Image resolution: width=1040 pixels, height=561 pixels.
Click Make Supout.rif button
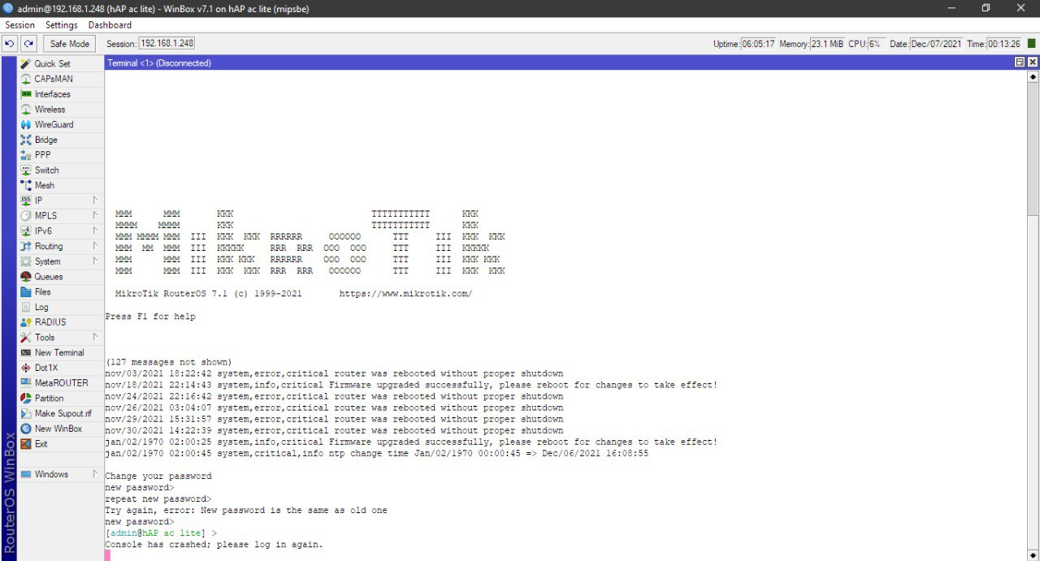(x=63, y=414)
